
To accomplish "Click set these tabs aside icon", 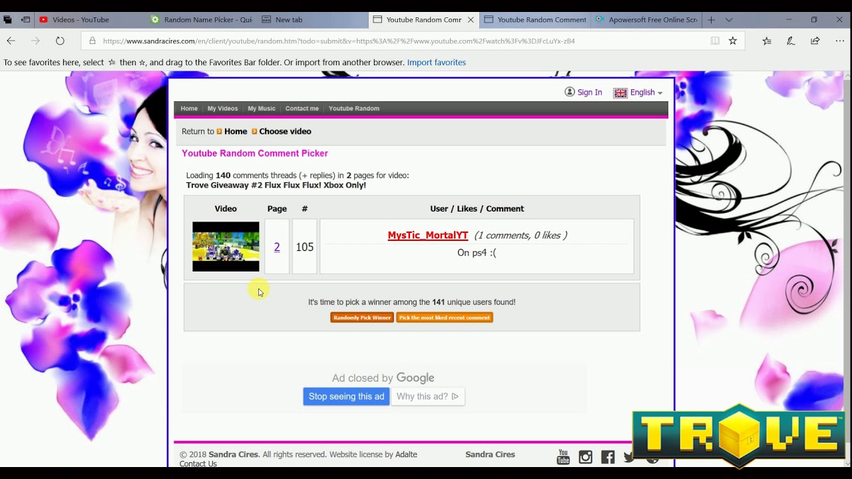I will [25, 19].
